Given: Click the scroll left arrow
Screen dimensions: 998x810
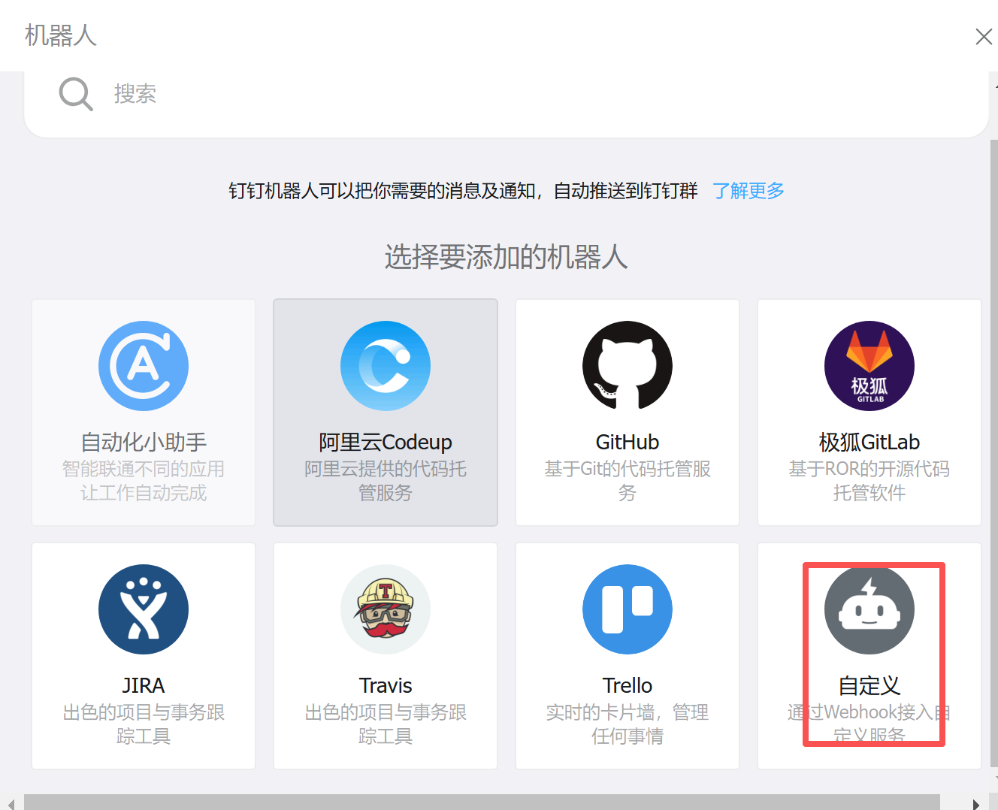Looking at the screenshot, I should point(11,803).
